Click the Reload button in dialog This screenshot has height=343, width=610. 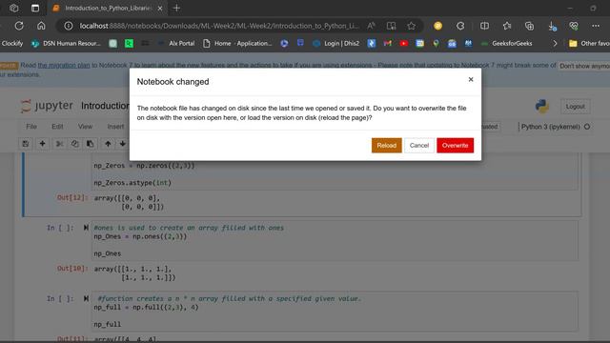tap(386, 146)
